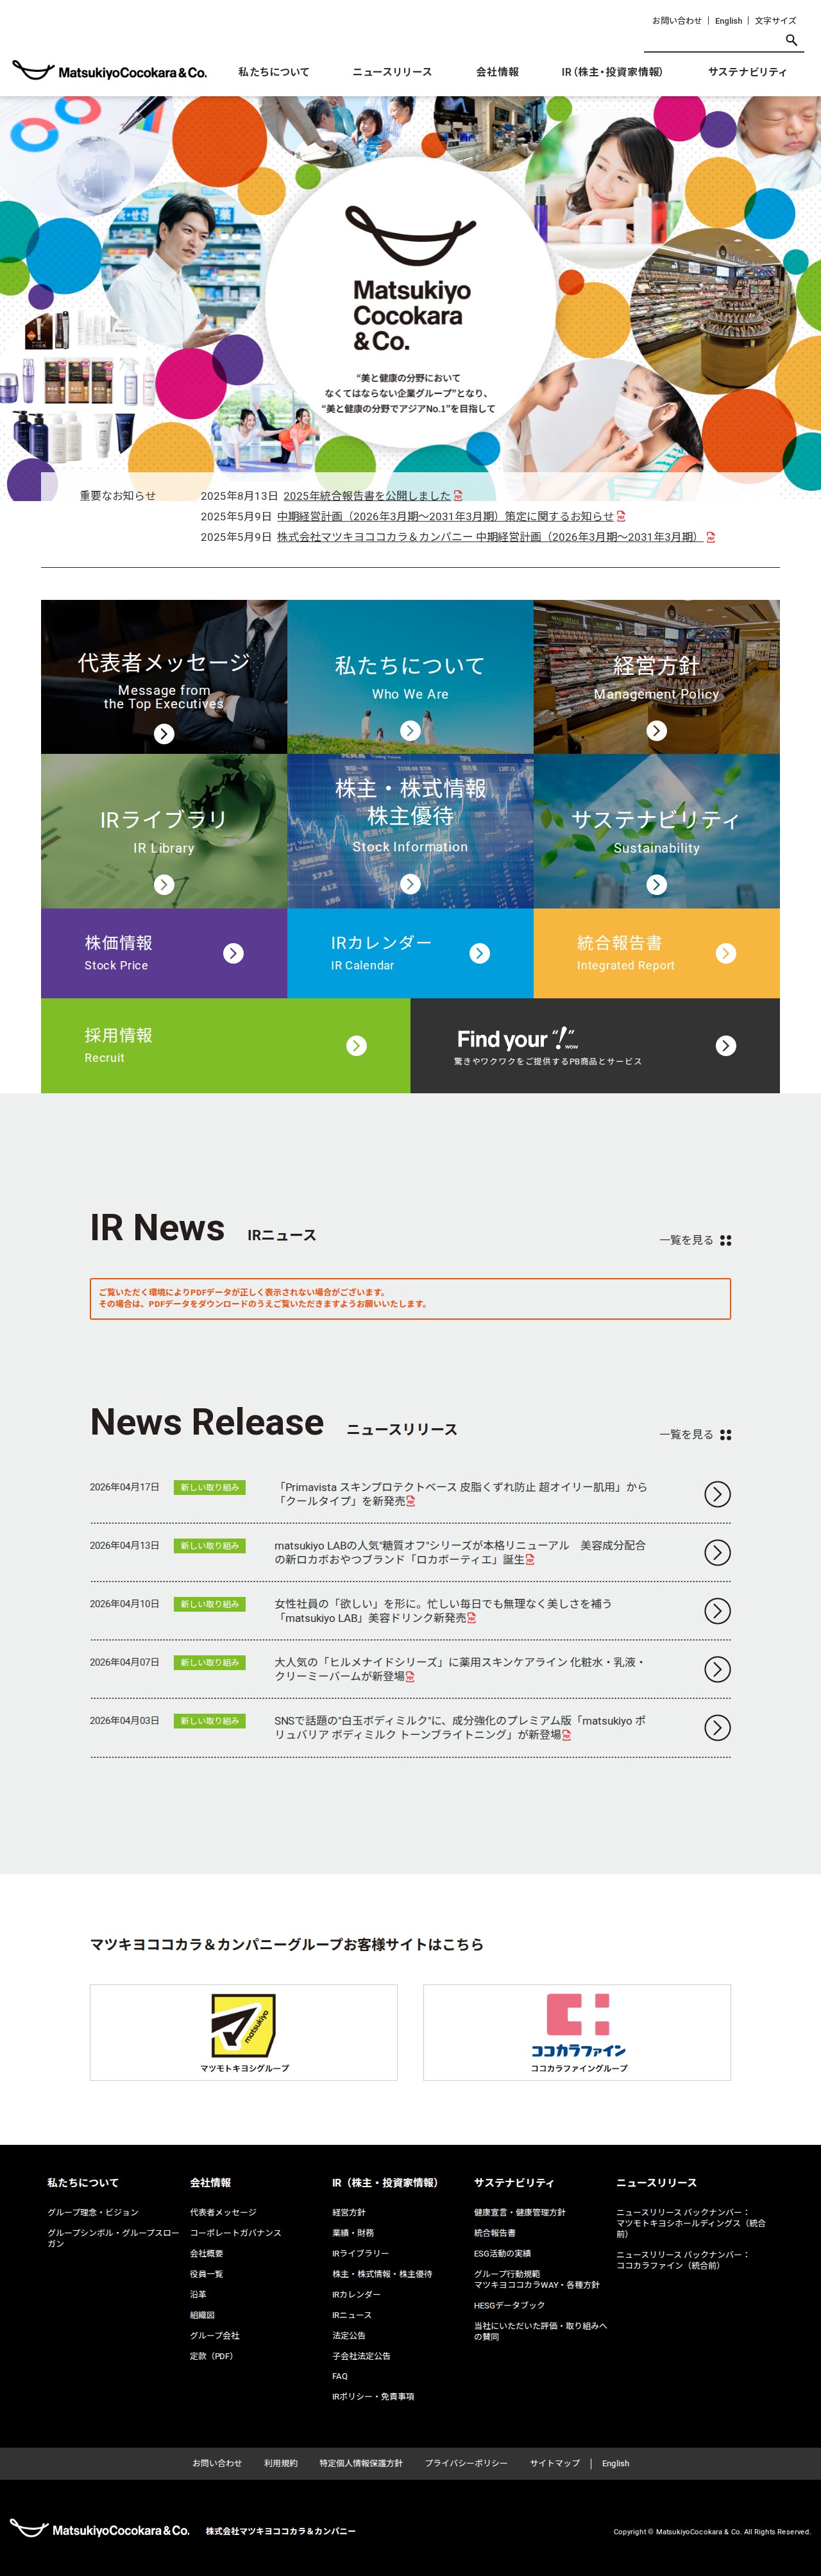This screenshot has height=2576, width=821.
Task: Open 私たちについて in top navigation
Action: pyautogui.click(x=274, y=72)
